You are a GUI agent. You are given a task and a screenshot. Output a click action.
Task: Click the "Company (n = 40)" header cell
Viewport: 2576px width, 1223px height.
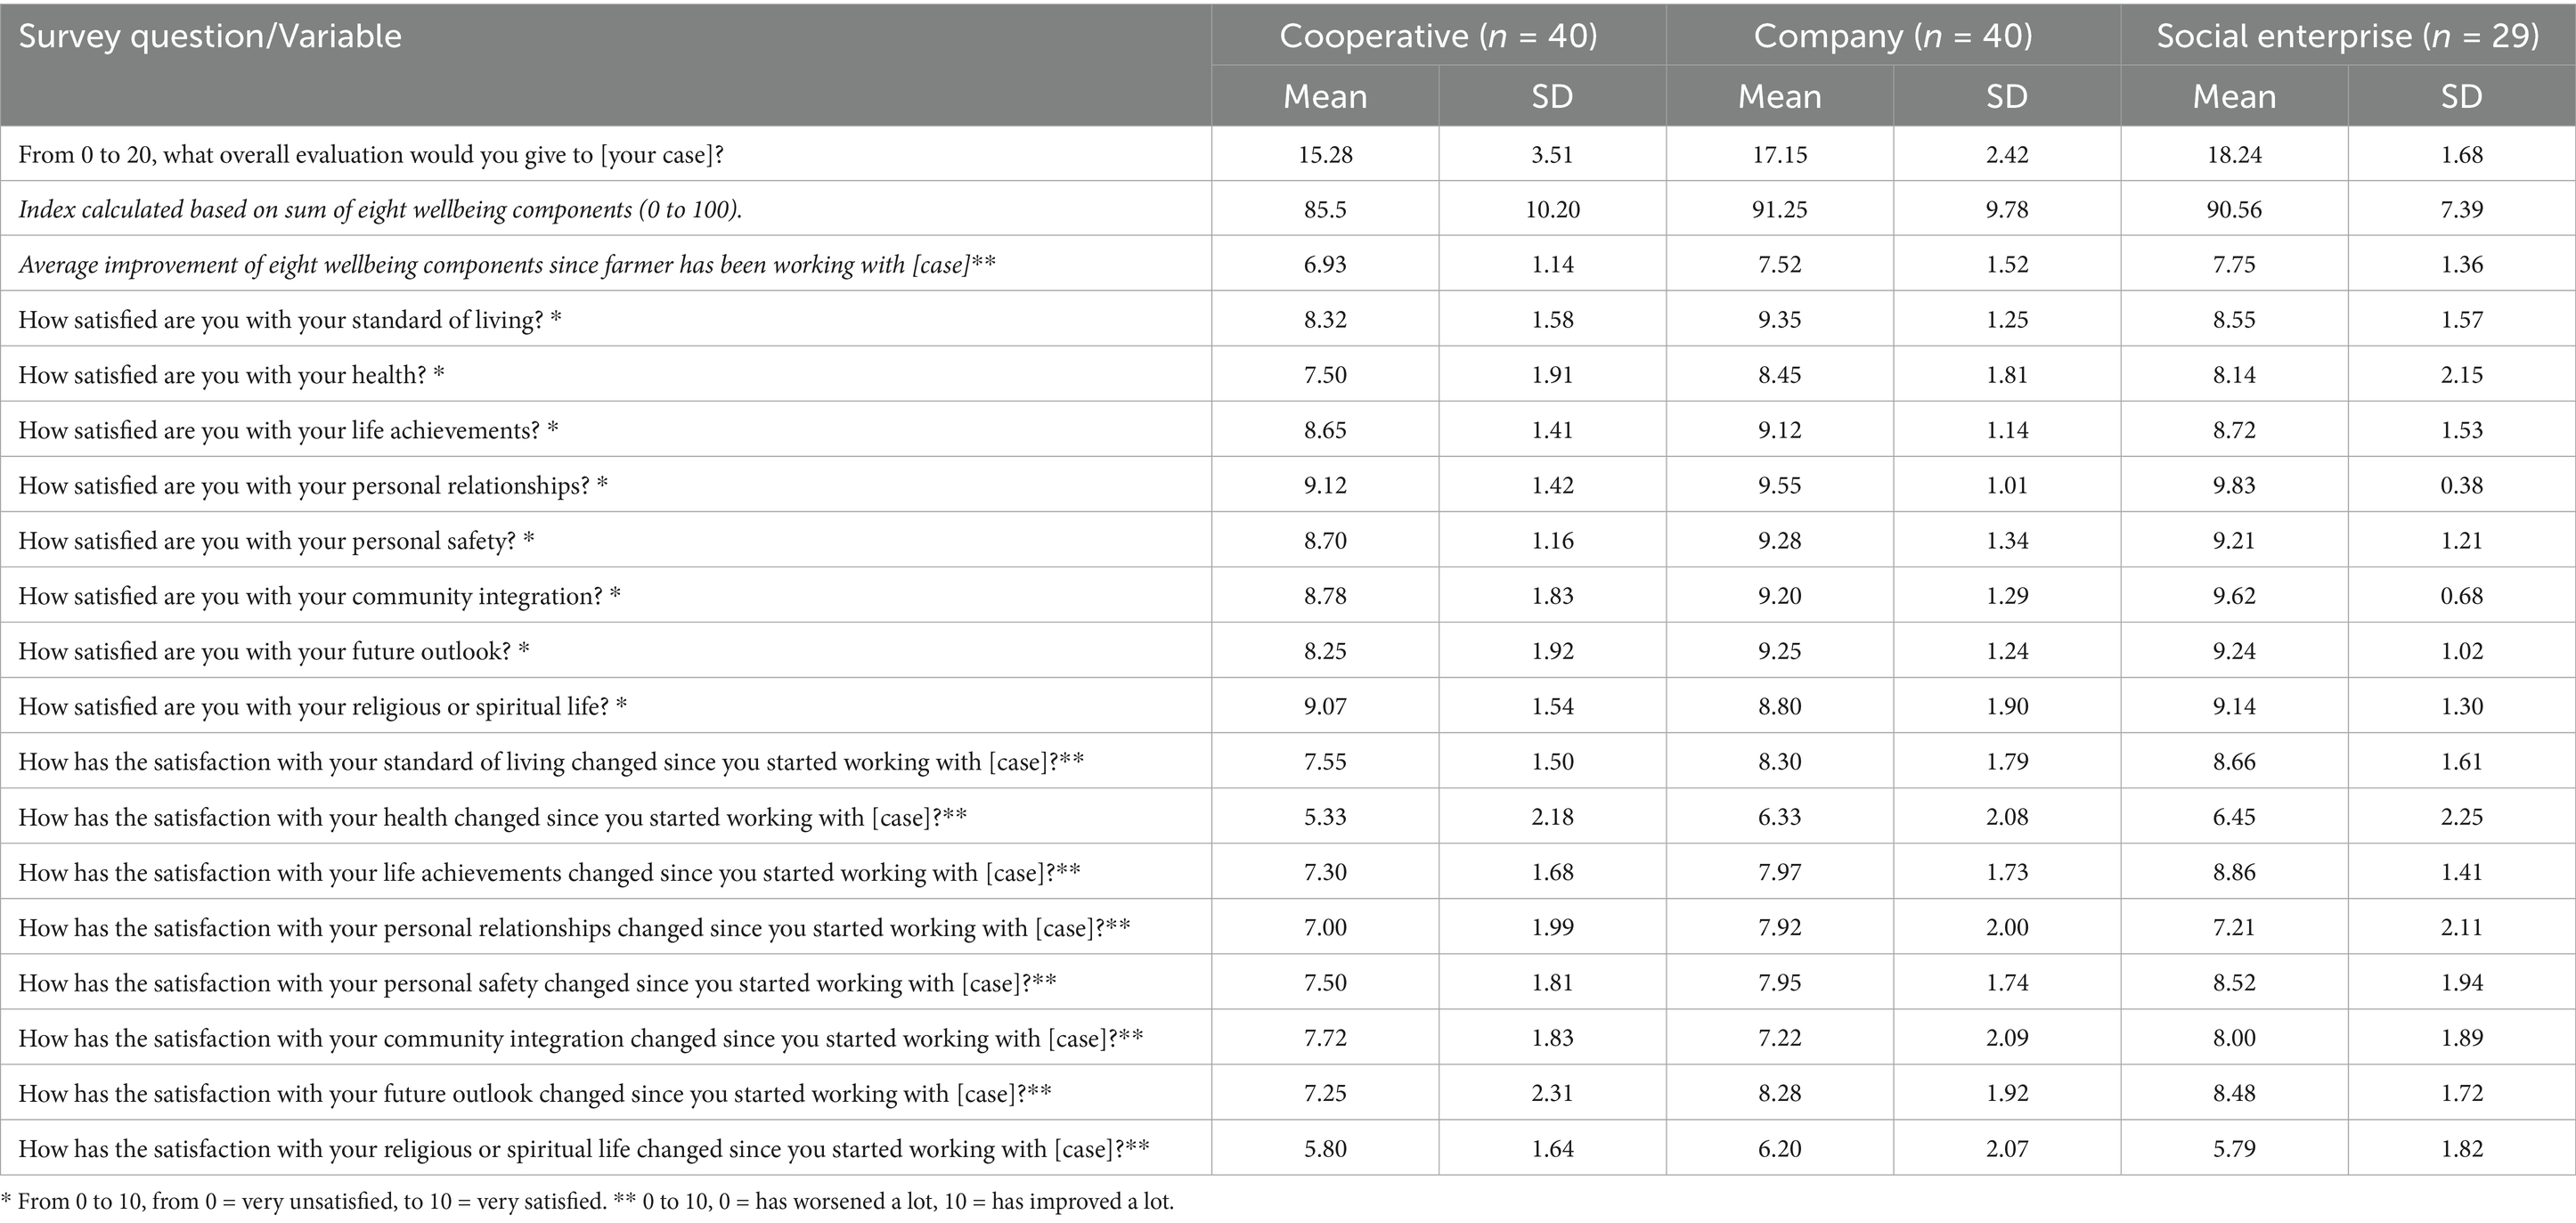point(1892,37)
